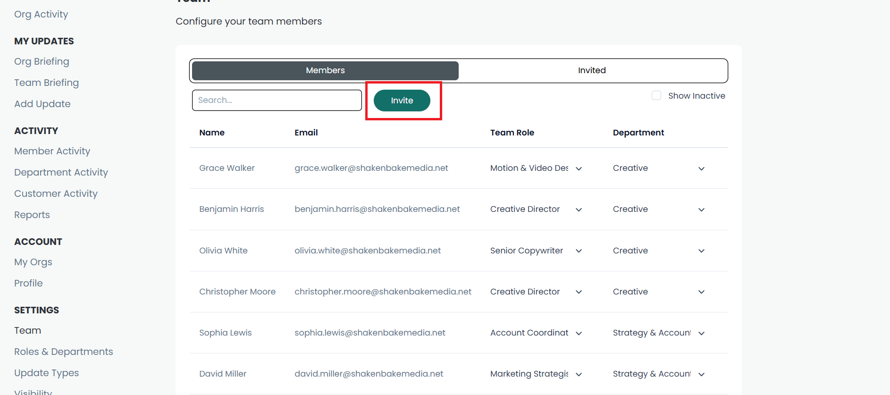Open Org Activity in the sidebar

41,14
